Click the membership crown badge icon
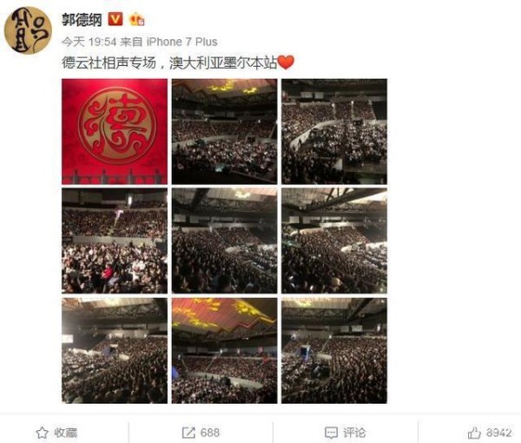521x443 pixels. [137, 19]
